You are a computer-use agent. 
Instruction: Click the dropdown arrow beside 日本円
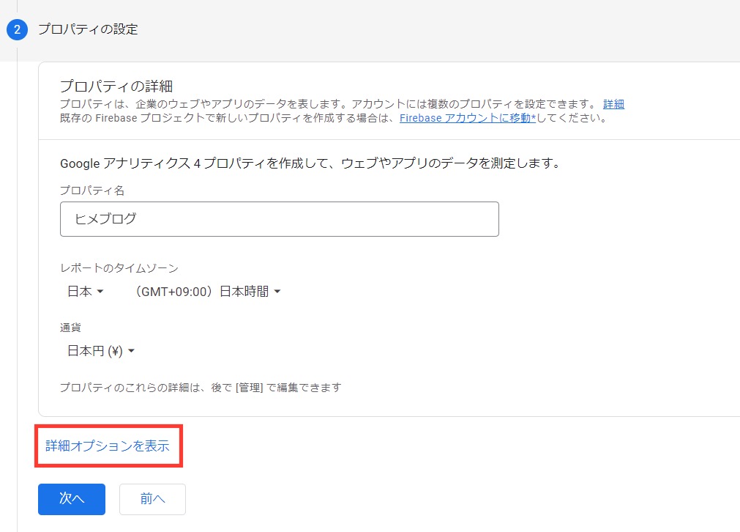(131, 350)
